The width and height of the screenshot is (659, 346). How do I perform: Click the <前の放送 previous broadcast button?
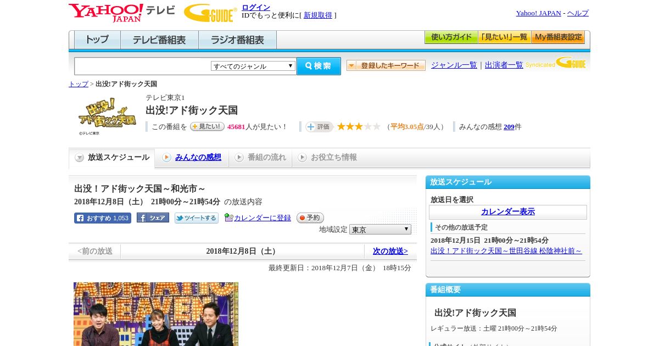[95, 251]
